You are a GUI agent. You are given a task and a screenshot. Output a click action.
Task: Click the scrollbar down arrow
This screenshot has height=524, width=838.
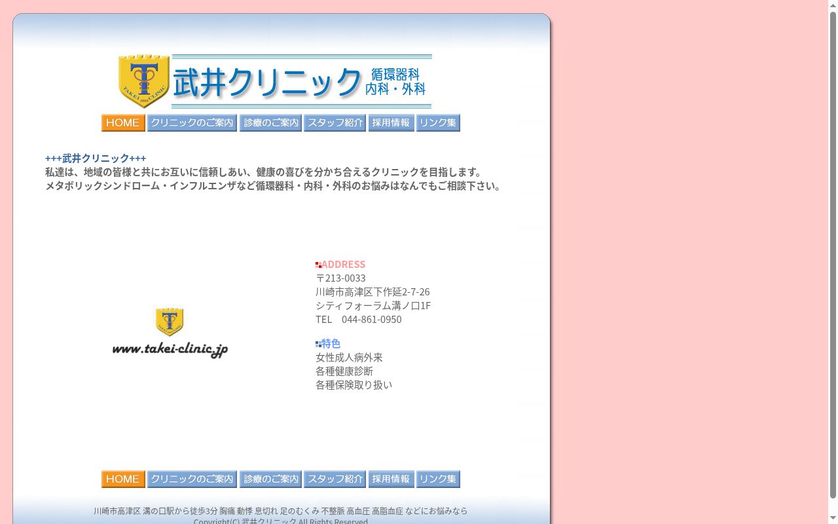coord(833,519)
